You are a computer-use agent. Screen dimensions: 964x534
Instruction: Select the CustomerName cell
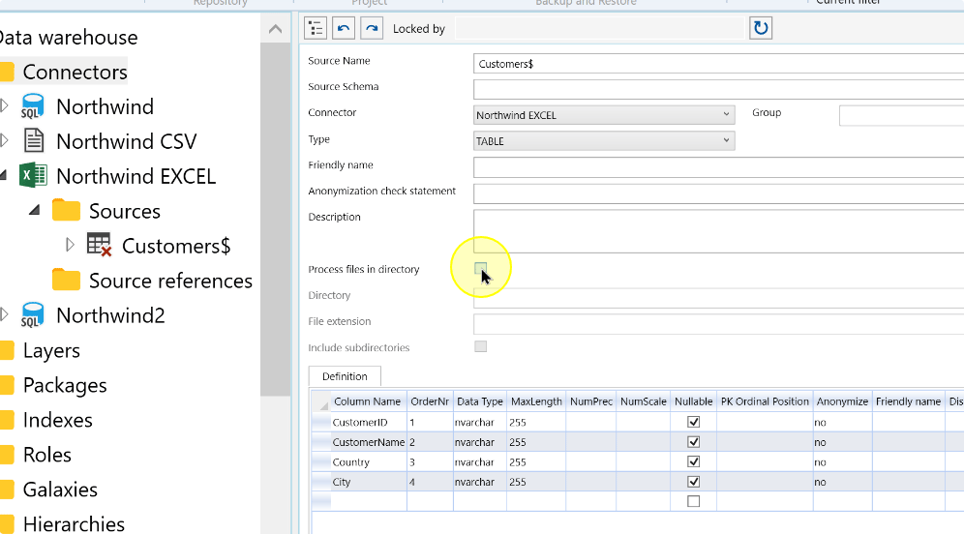(x=368, y=442)
